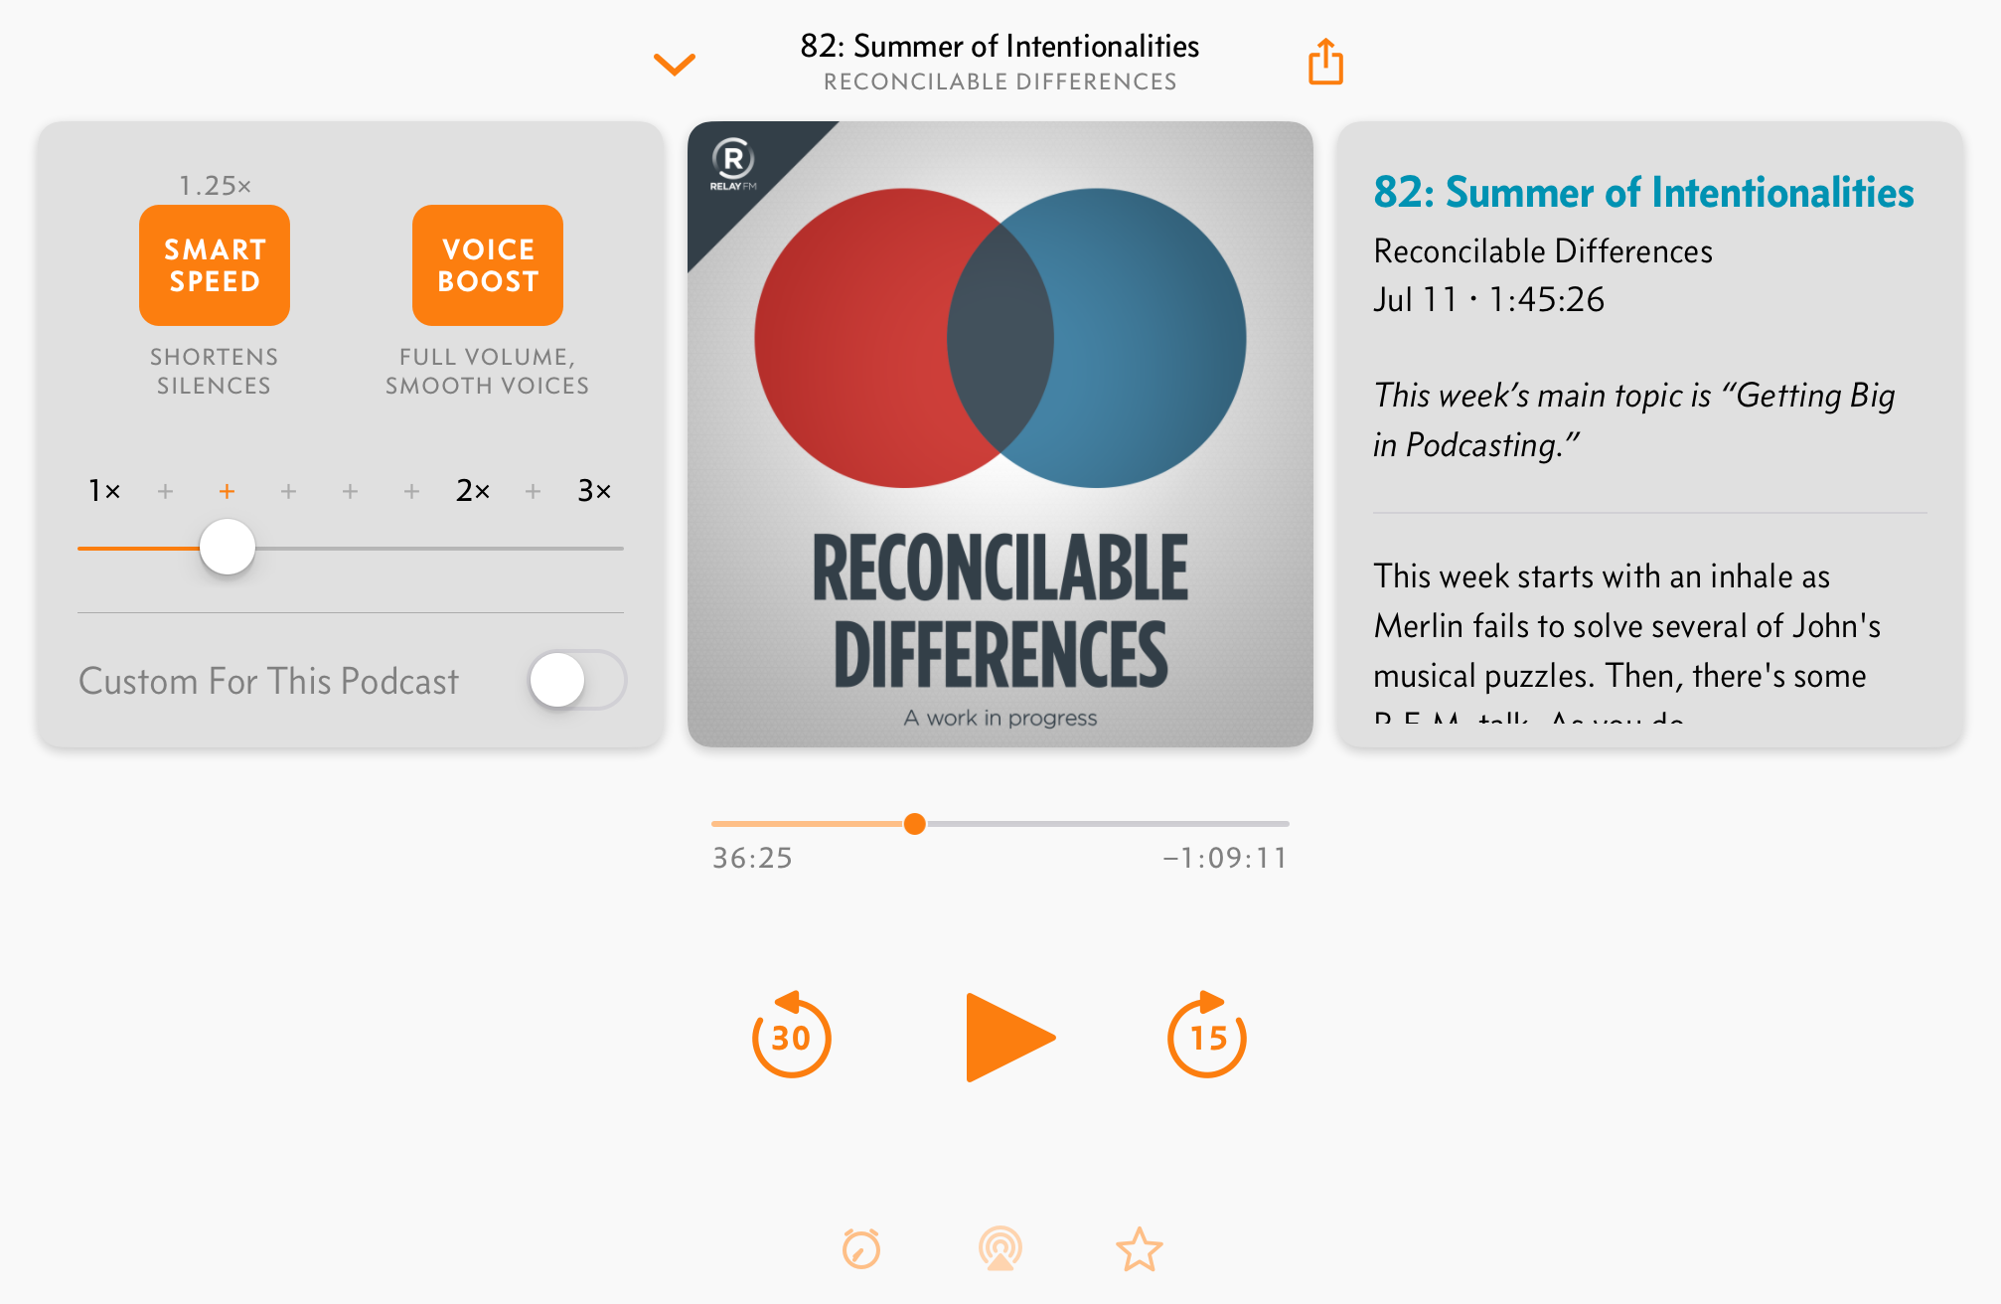
Task: Tap the Reconcilable Differences artwork
Action: pyautogui.click(x=1000, y=434)
